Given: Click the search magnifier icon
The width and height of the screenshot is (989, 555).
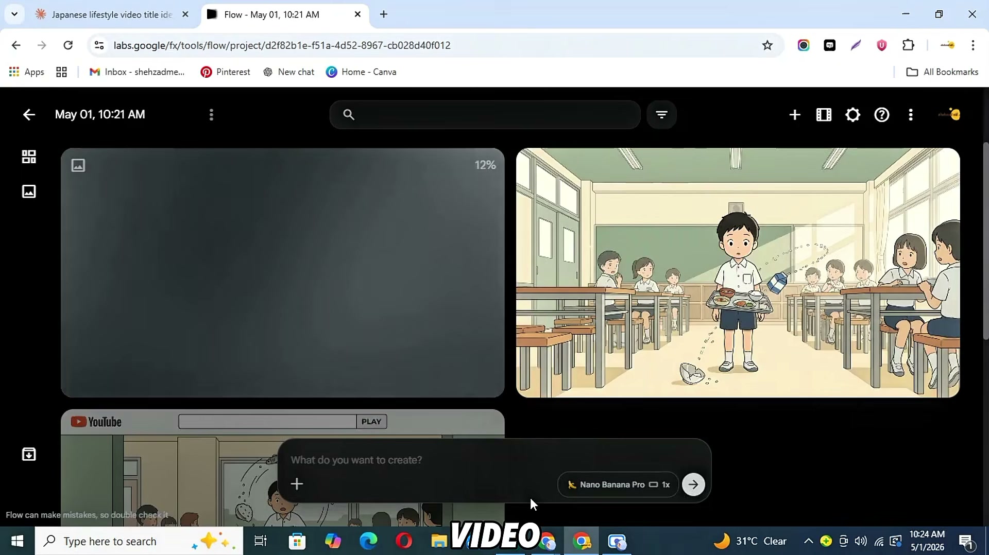Looking at the screenshot, I should (349, 114).
